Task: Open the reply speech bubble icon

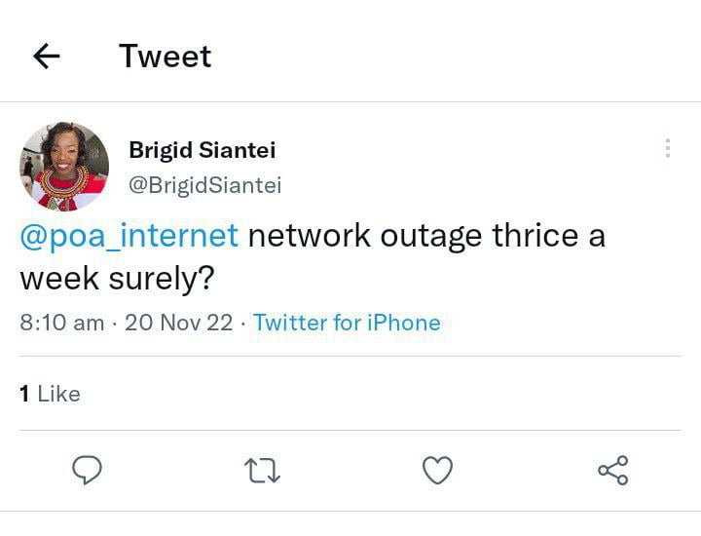Action: 88,471
